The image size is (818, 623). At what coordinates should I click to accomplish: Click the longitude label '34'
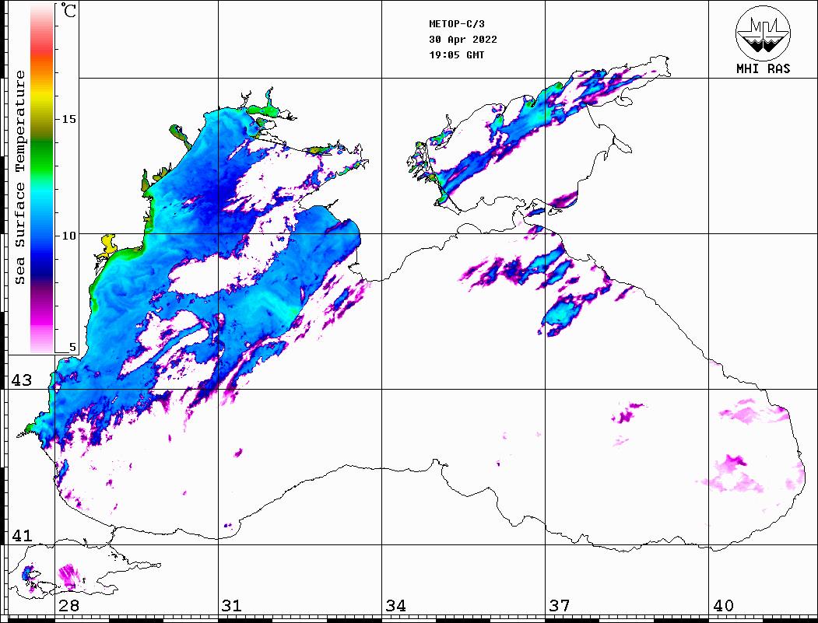(x=396, y=606)
